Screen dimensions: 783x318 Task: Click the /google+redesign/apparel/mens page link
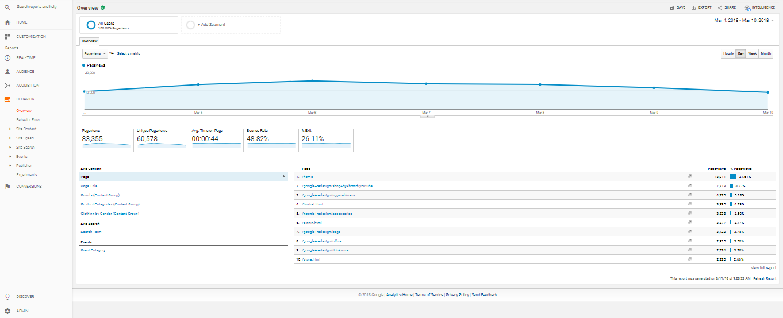pos(329,195)
